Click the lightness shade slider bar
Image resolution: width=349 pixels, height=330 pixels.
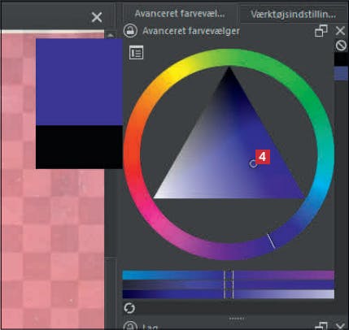[229, 294]
